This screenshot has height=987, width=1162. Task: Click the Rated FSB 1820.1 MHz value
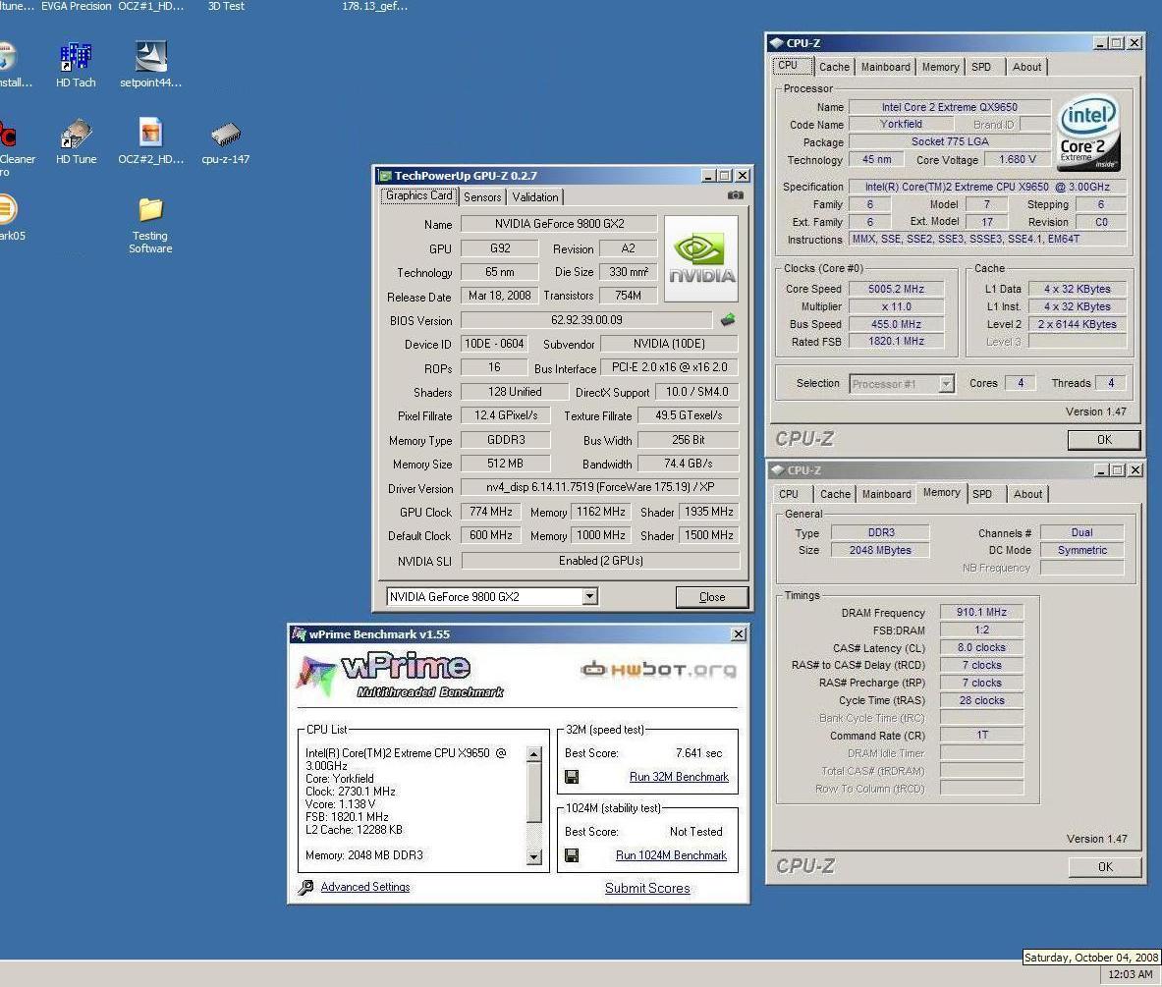coord(896,342)
